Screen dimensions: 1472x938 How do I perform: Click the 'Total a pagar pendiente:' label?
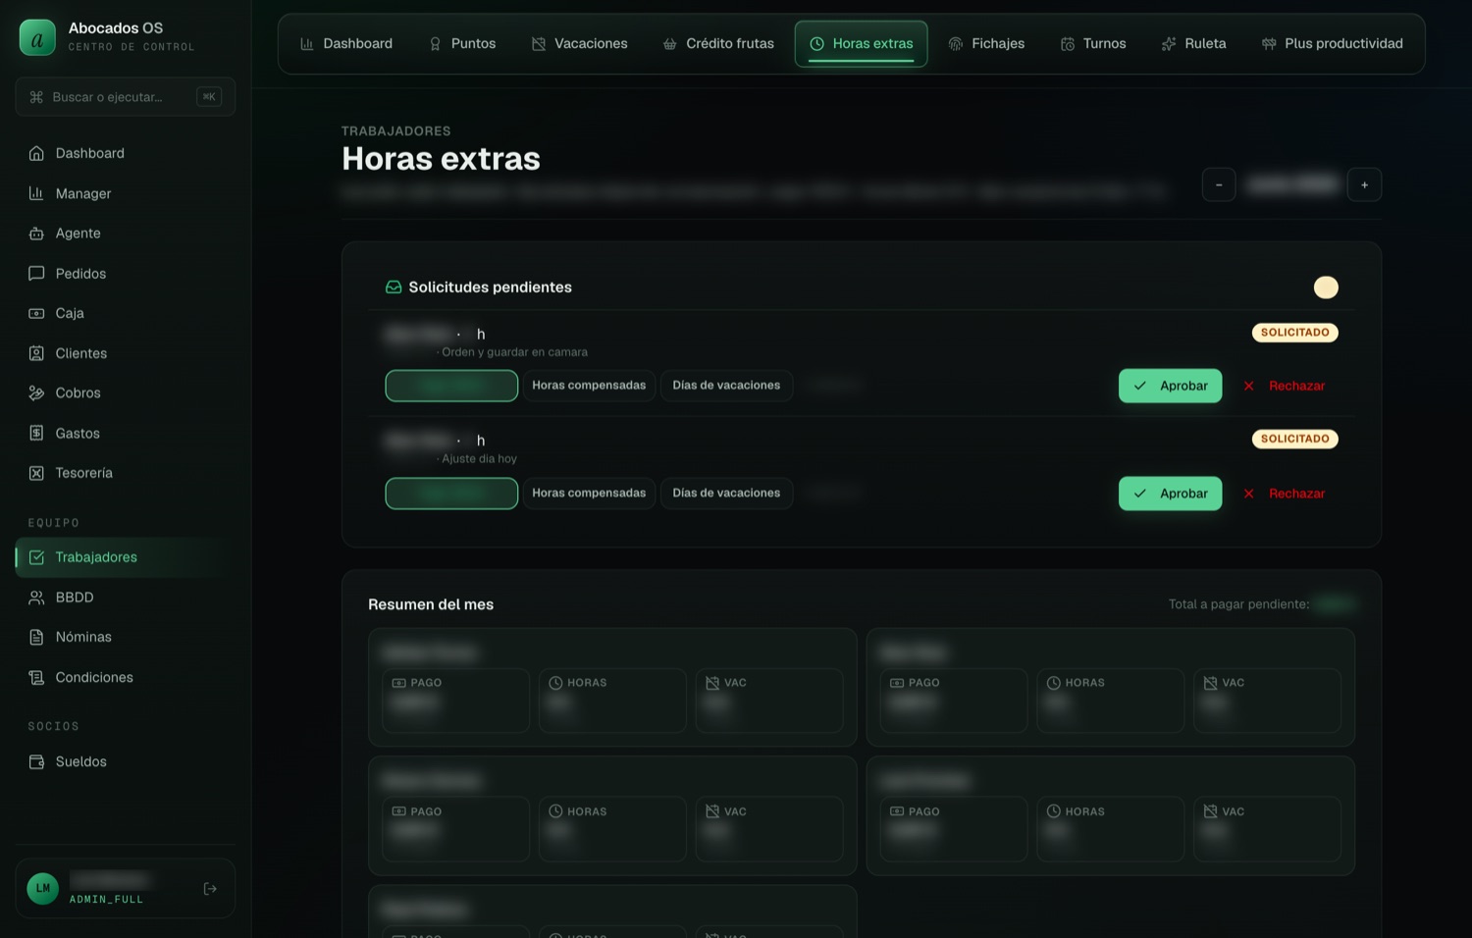pos(1238,604)
